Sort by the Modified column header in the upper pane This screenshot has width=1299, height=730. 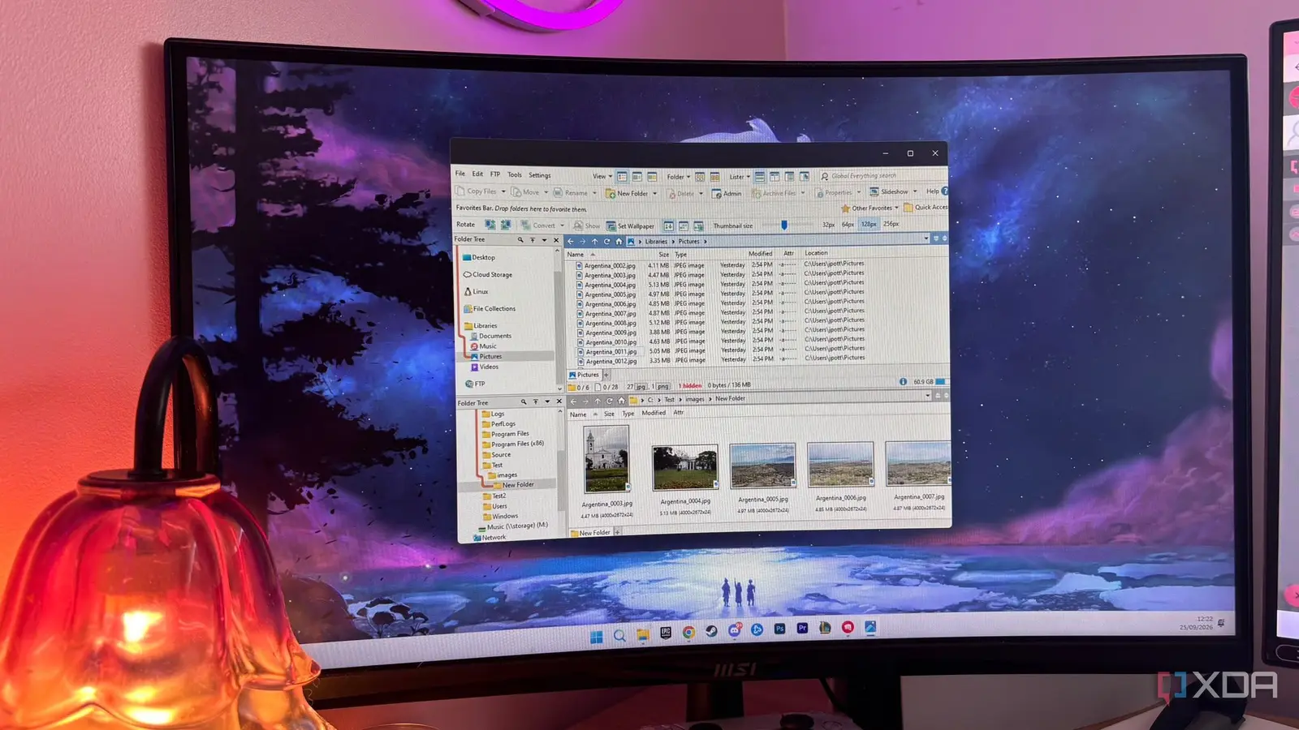click(x=760, y=254)
